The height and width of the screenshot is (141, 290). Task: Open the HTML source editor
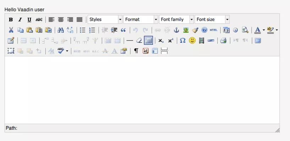[x=213, y=30]
